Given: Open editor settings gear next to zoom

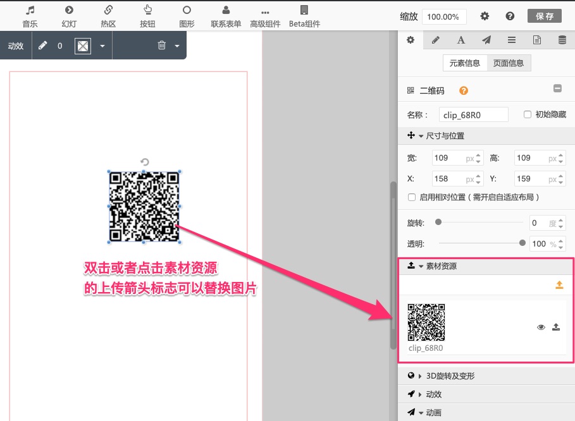Looking at the screenshot, I should point(485,16).
